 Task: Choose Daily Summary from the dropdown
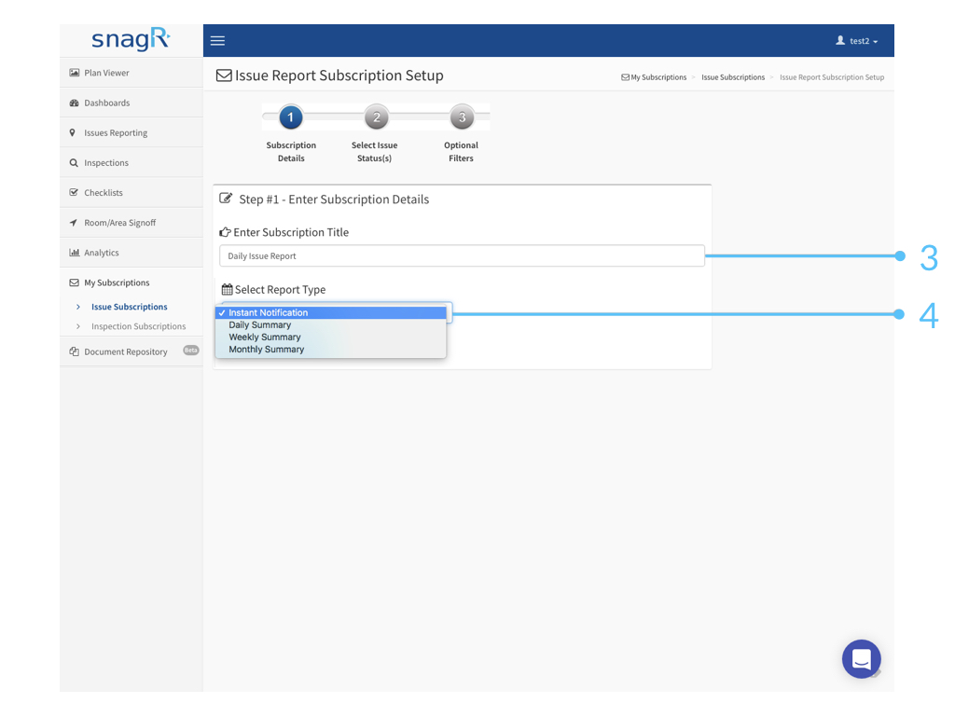tap(331, 325)
